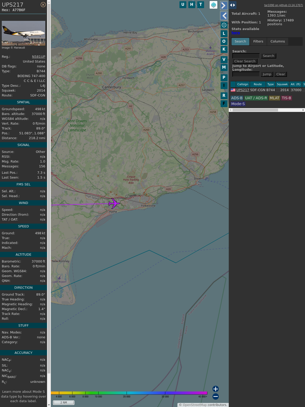Open registration N581UP link
Image resolution: width=305 pixels, height=407 pixels.
(x=39, y=57)
